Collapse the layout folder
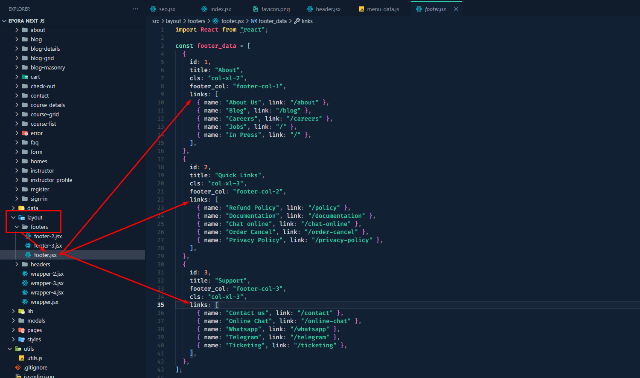 coord(13,218)
